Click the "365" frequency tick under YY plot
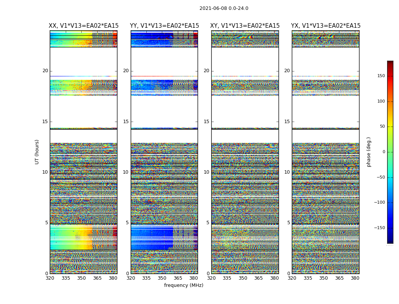 [178, 278]
